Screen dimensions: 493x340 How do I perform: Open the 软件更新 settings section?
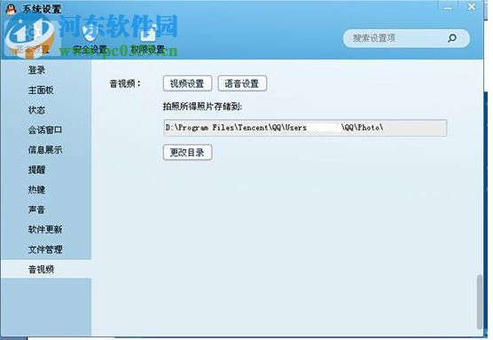pyautogui.click(x=45, y=230)
